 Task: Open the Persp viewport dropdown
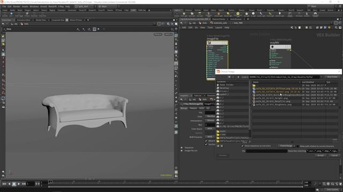158,34
